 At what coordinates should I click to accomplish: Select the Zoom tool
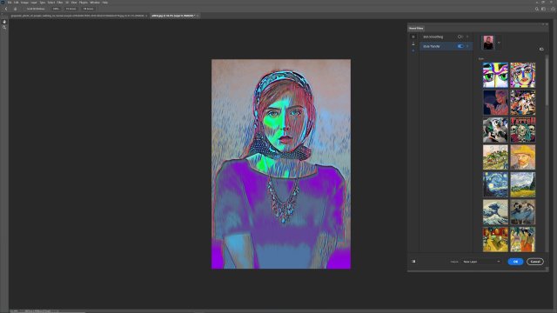pyautogui.click(x=4, y=27)
